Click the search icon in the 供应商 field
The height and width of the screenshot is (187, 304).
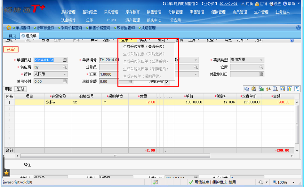click(x=65, y=67)
